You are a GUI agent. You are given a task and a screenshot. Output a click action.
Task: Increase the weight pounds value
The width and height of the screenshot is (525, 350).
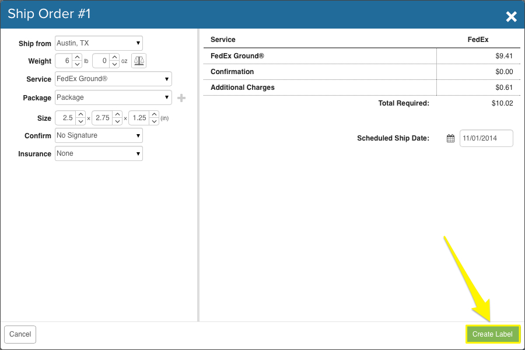pos(77,57)
